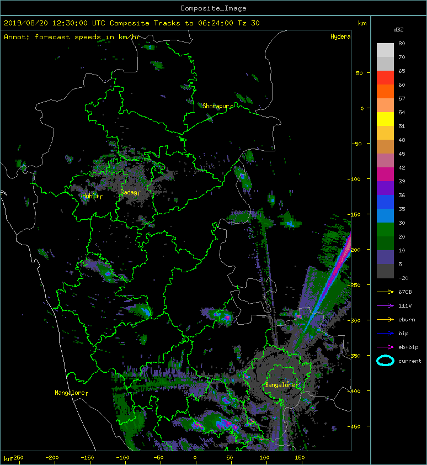
Task: Click the '67CB' legend label
Action: (405, 292)
